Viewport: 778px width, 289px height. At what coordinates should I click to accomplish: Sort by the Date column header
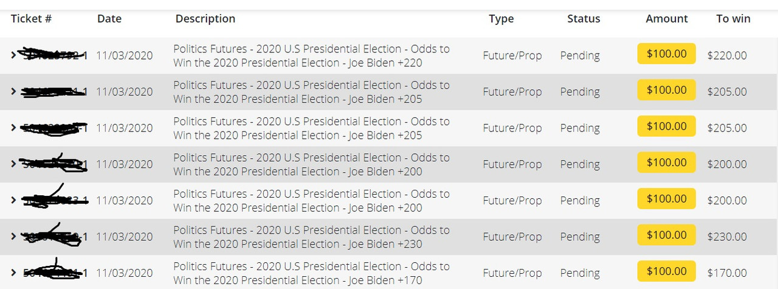tap(109, 18)
